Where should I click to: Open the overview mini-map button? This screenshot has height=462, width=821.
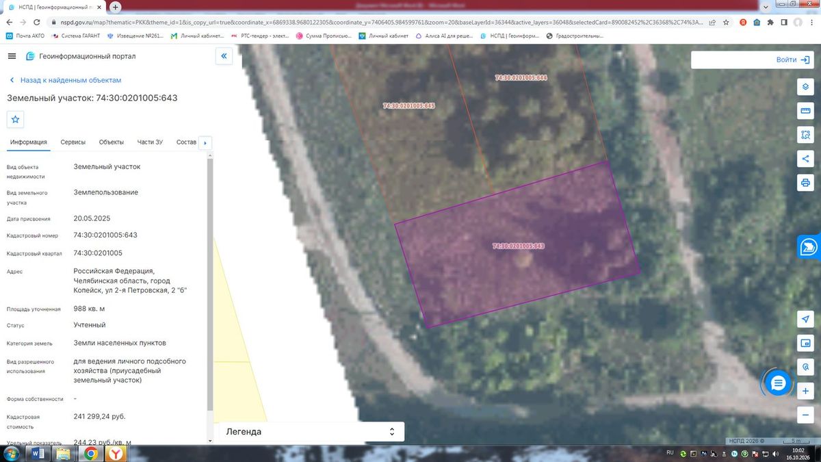805,343
